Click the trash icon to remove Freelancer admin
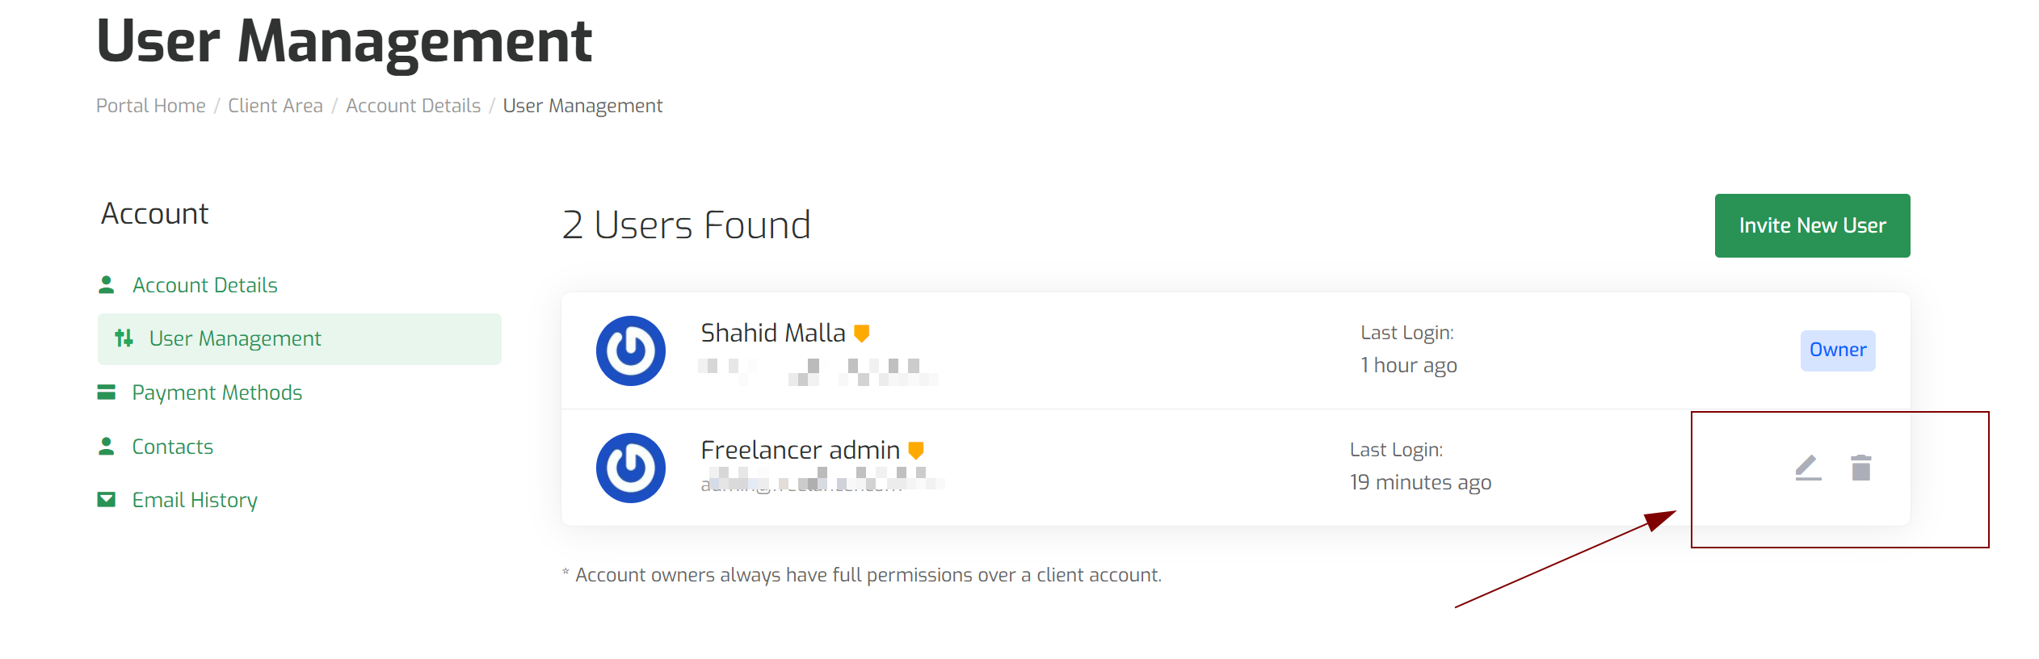Viewport: 2039px width, 659px height. [1861, 468]
